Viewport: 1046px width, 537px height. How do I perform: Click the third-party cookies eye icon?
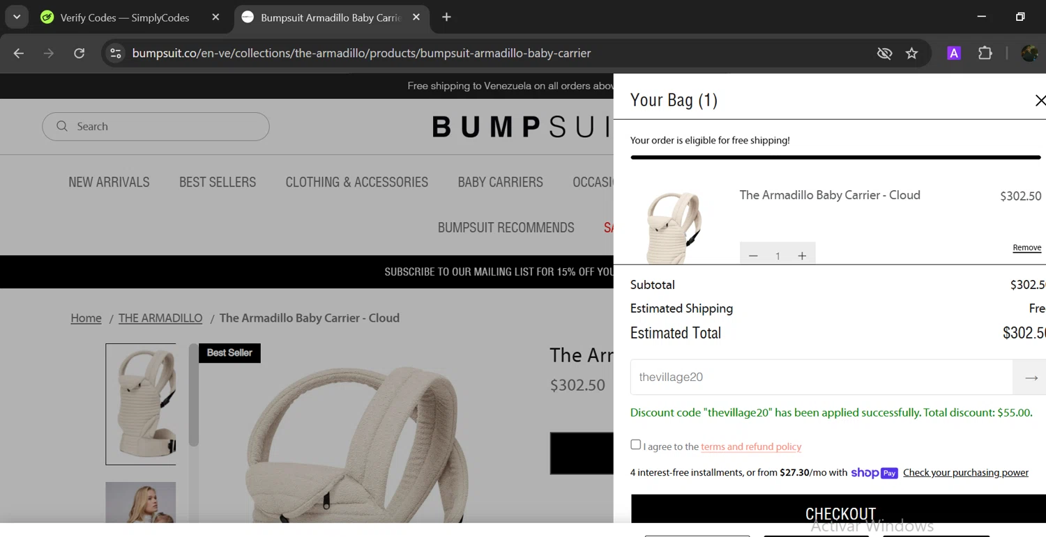pyautogui.click(x=884, y=53)
